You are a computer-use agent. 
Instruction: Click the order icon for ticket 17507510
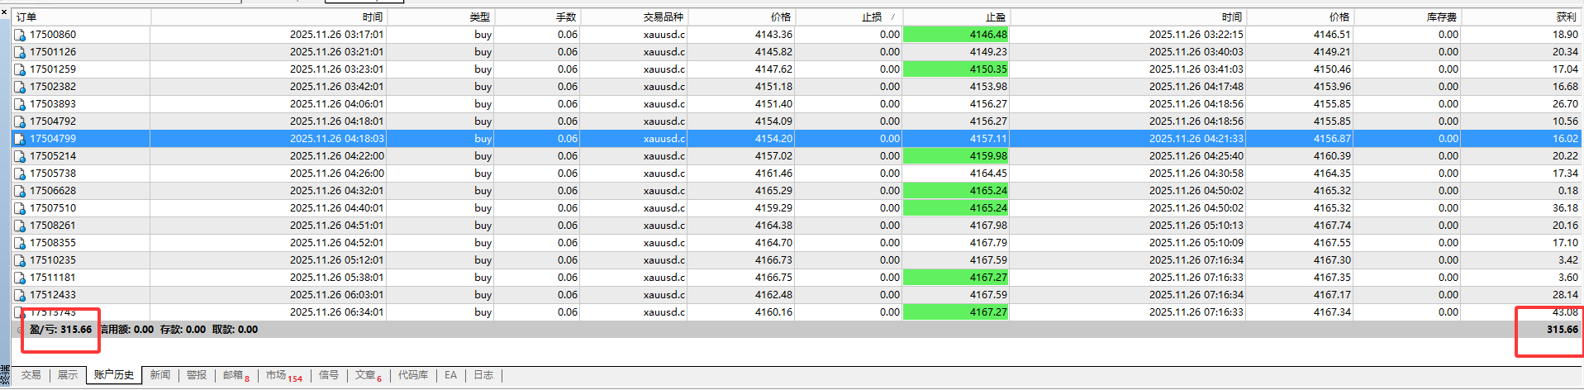(x=20, y=208)
